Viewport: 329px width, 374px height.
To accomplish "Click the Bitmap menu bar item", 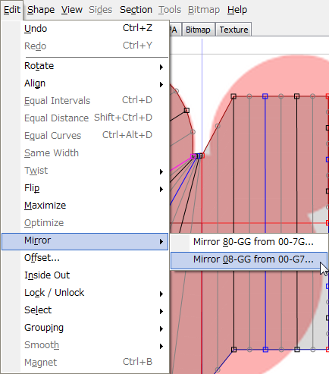I will click(204, 10).
